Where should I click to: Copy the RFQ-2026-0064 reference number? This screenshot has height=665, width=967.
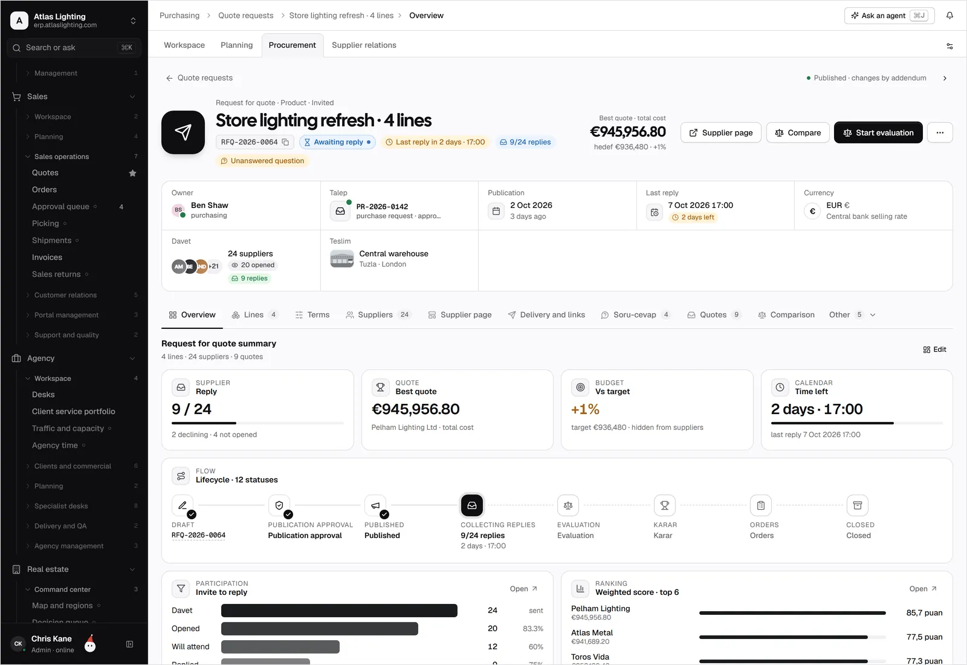286,142
